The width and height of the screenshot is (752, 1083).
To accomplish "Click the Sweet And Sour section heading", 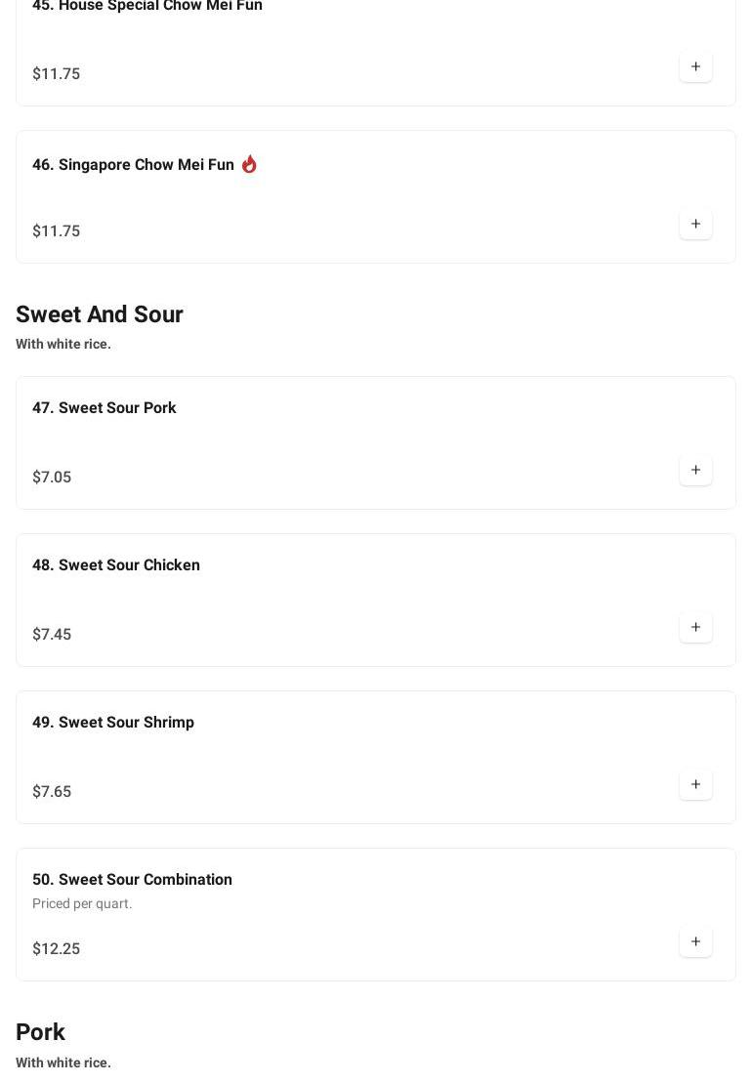I will [100, 314].
